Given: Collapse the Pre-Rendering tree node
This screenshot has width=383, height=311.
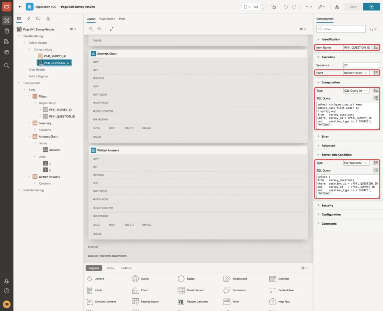Looking at the screenshot, I should [19, 36].
